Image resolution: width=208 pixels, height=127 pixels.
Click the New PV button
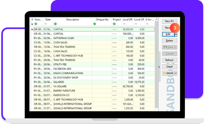coord(170,21)
